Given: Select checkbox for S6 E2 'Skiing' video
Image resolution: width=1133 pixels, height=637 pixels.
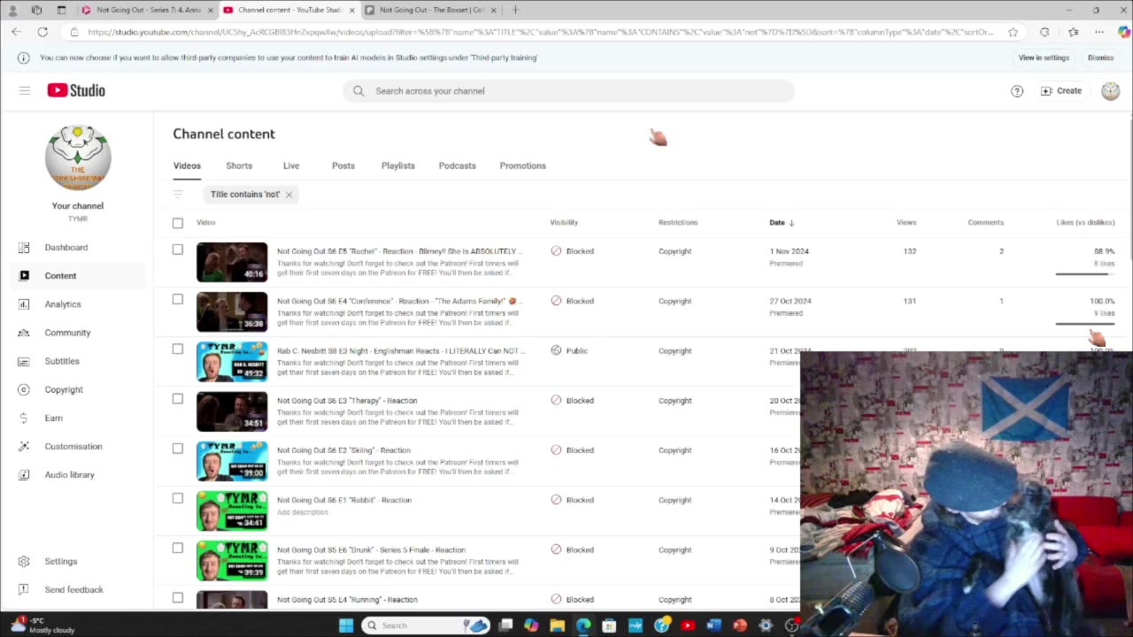Looking at the screenshot, I should point(178,449).
